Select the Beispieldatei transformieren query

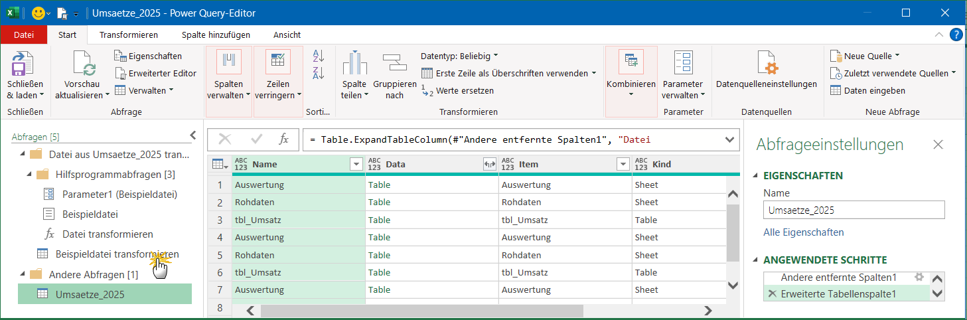pyautogui.click(x=117, y=254)
